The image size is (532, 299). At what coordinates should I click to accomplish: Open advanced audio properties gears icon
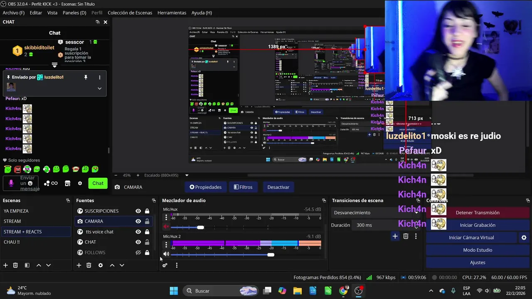[165, 265]
